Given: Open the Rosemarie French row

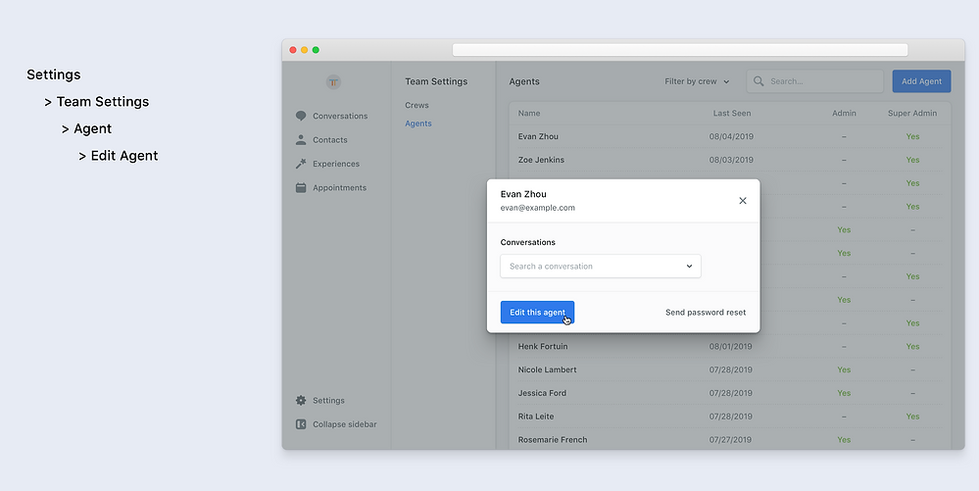Looking at the screenshot, I should (x=729, y=440).
